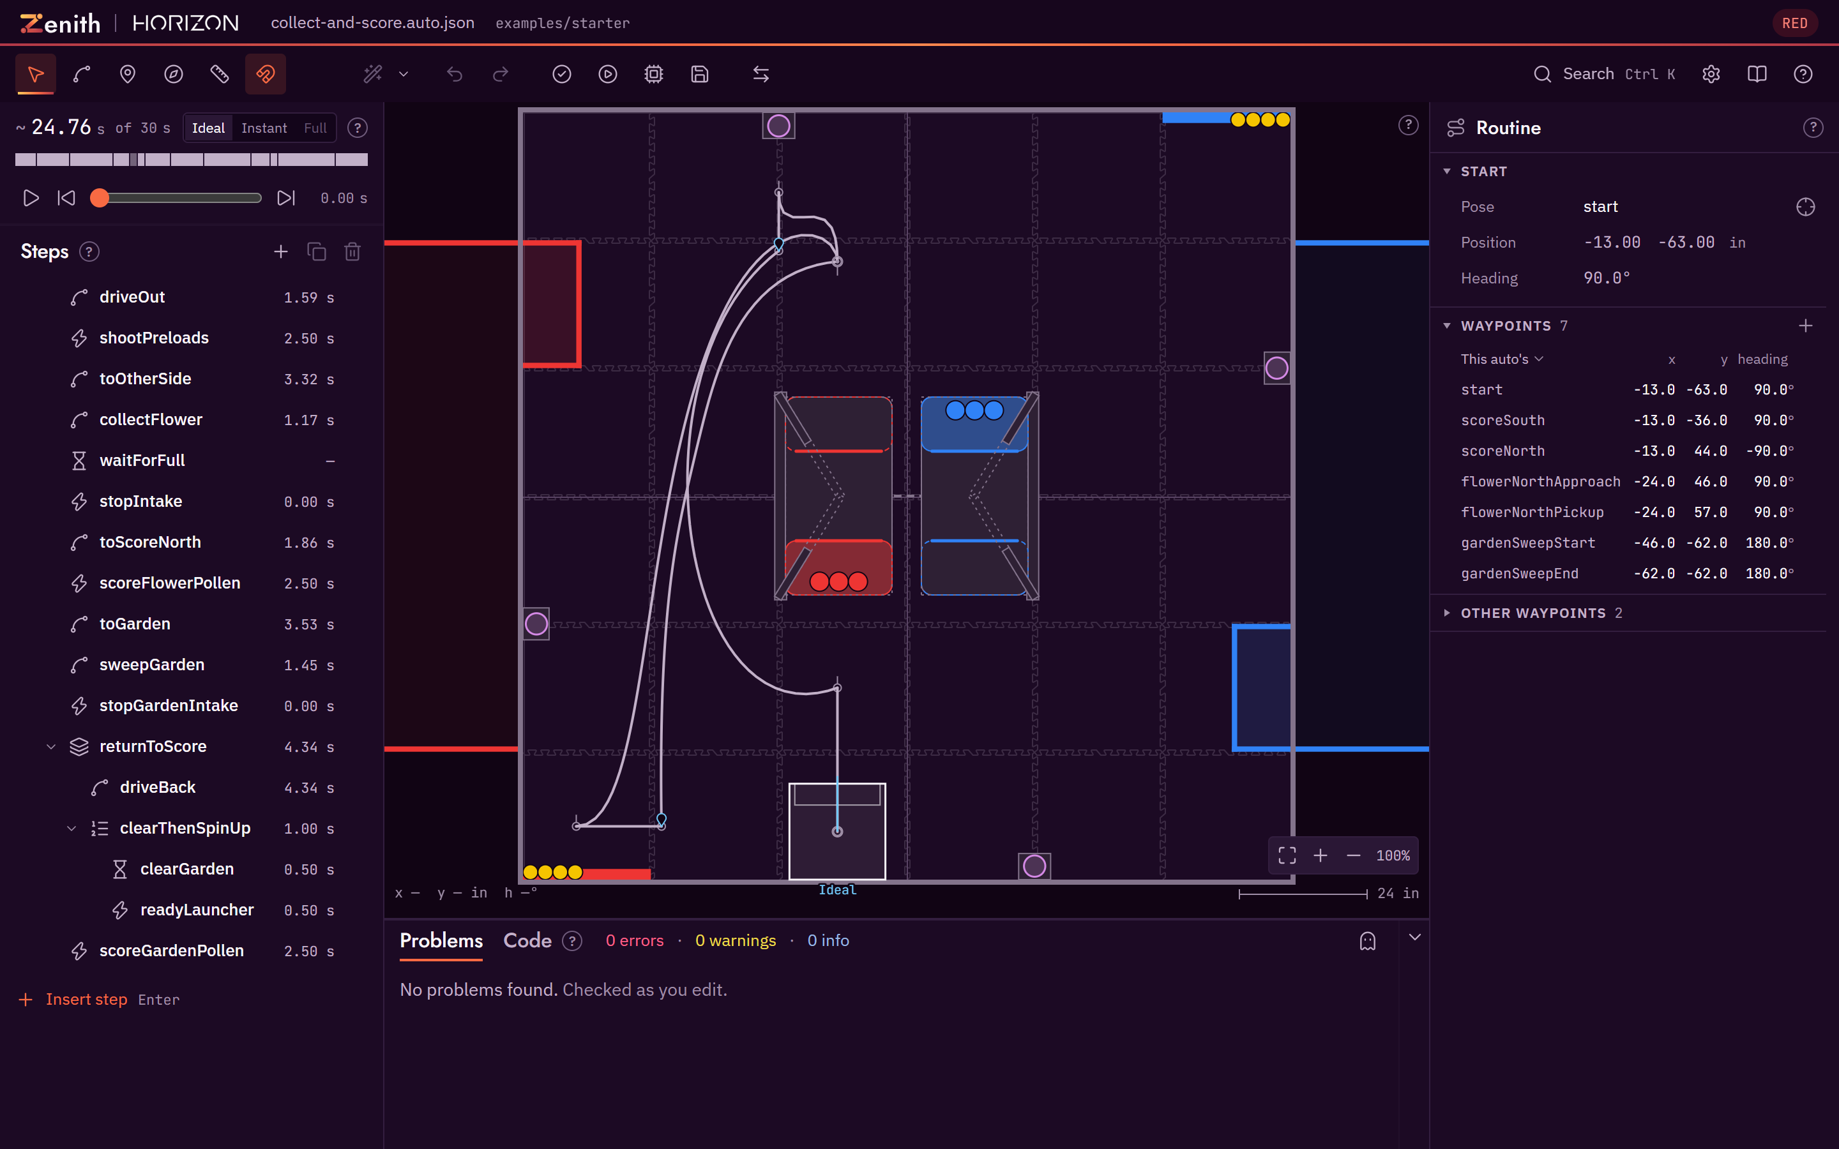Toggle the RED alliance badge
This screenshot has width=1839, height=1149.
click(1795, 23)
